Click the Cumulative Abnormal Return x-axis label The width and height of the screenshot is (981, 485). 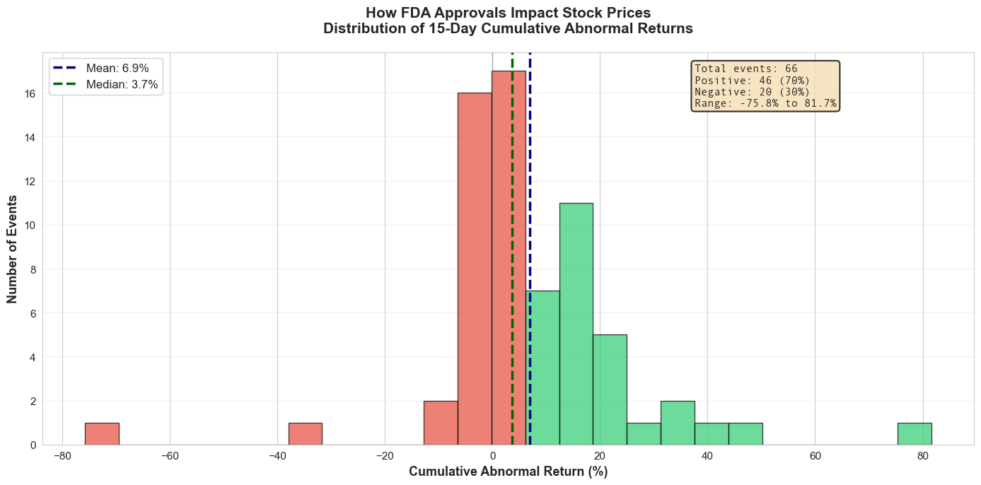pos(508,472)
